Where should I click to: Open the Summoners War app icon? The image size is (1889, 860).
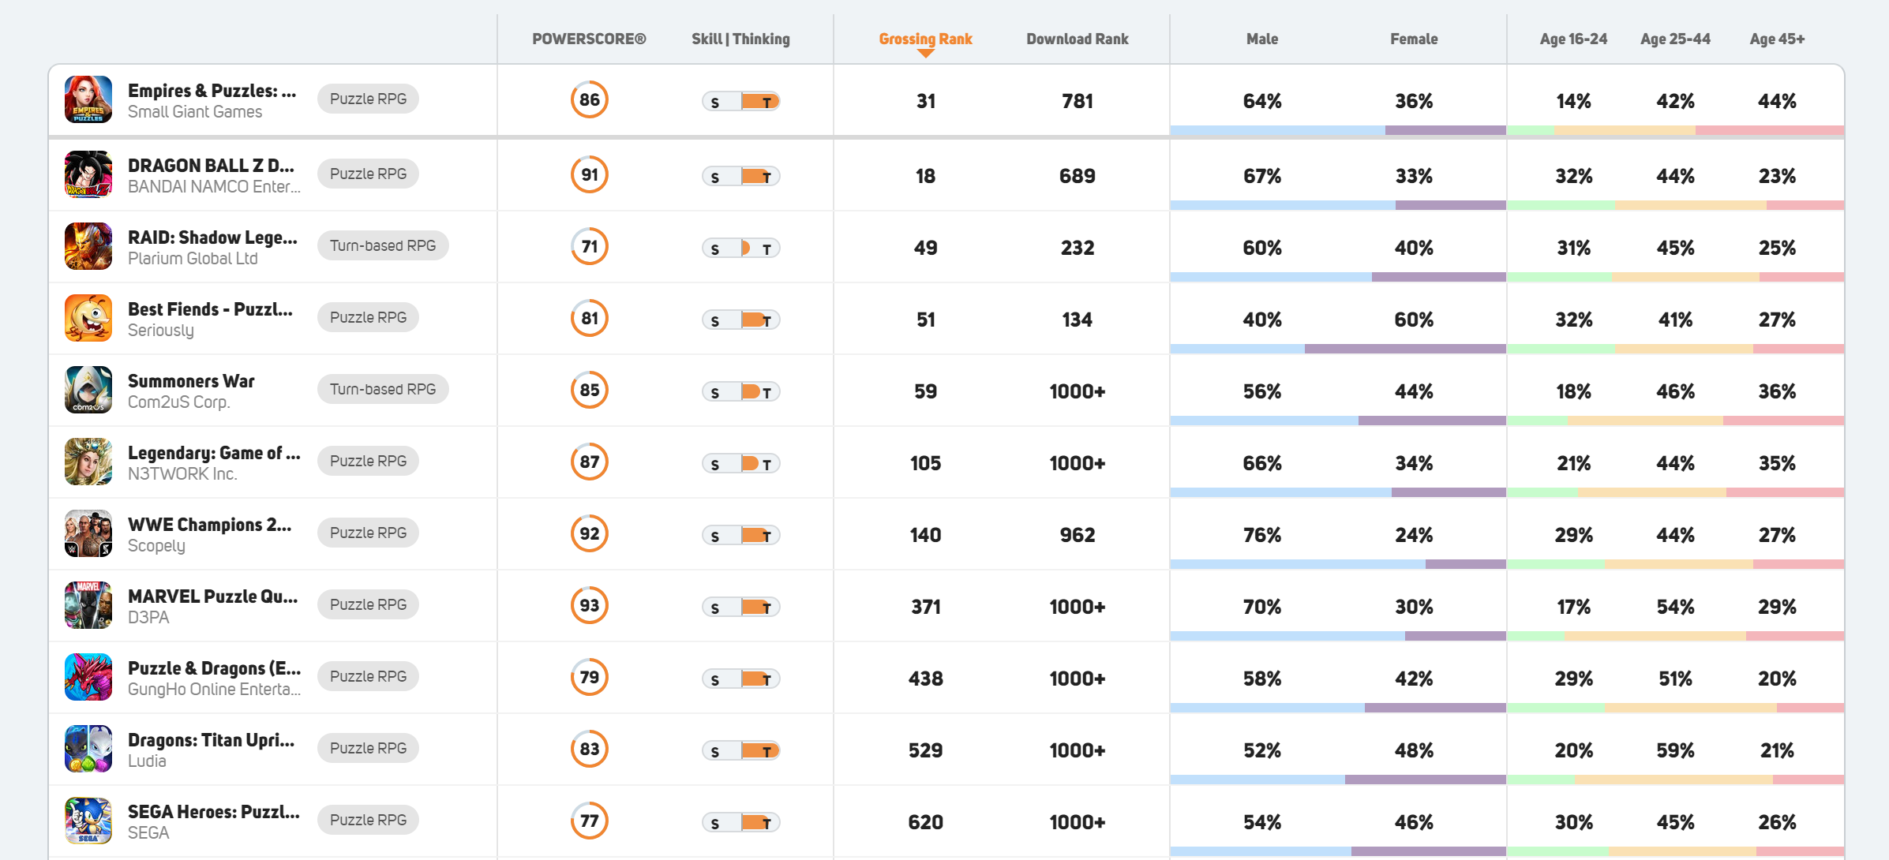coord(88,390)
